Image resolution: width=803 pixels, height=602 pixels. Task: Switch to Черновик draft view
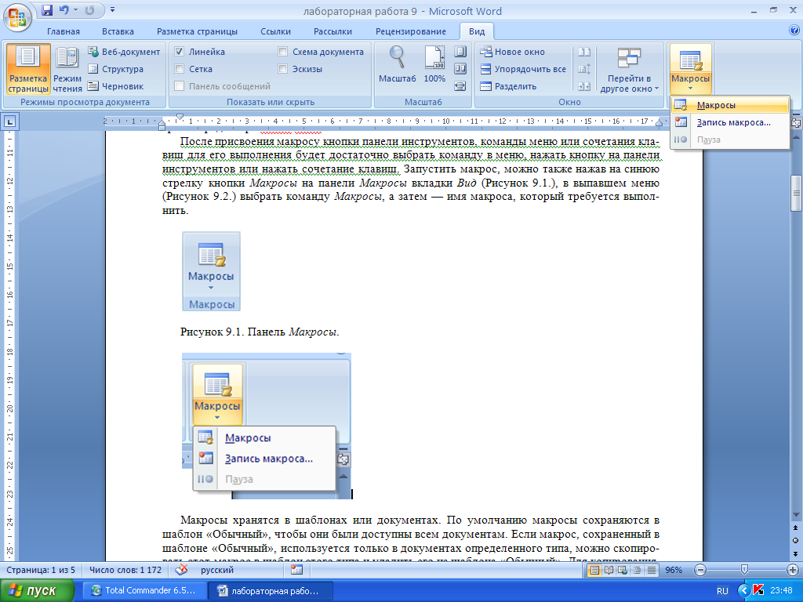(116, 86)
